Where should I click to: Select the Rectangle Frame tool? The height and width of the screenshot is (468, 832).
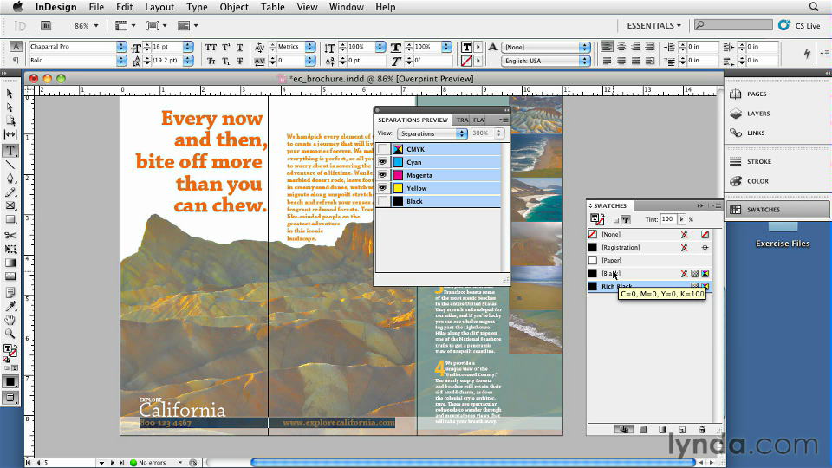point(10,206)
